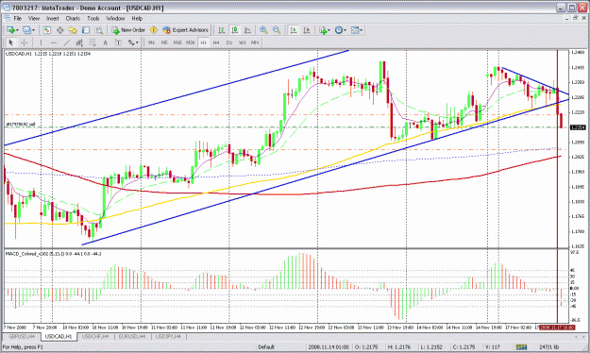The height and width of the screenshot is (353, 590).
Task: Open the Profiles toolbar icon
Action: tap(26, 30)
